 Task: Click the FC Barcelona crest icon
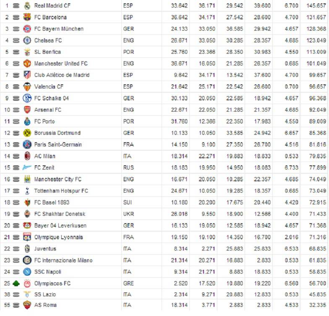click(27, 17)
